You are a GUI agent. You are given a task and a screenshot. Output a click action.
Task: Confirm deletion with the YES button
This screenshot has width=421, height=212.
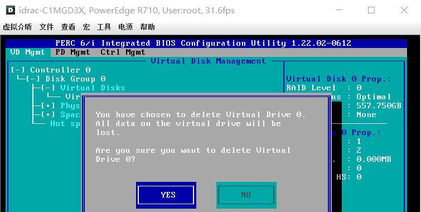[x=166, y=195]
